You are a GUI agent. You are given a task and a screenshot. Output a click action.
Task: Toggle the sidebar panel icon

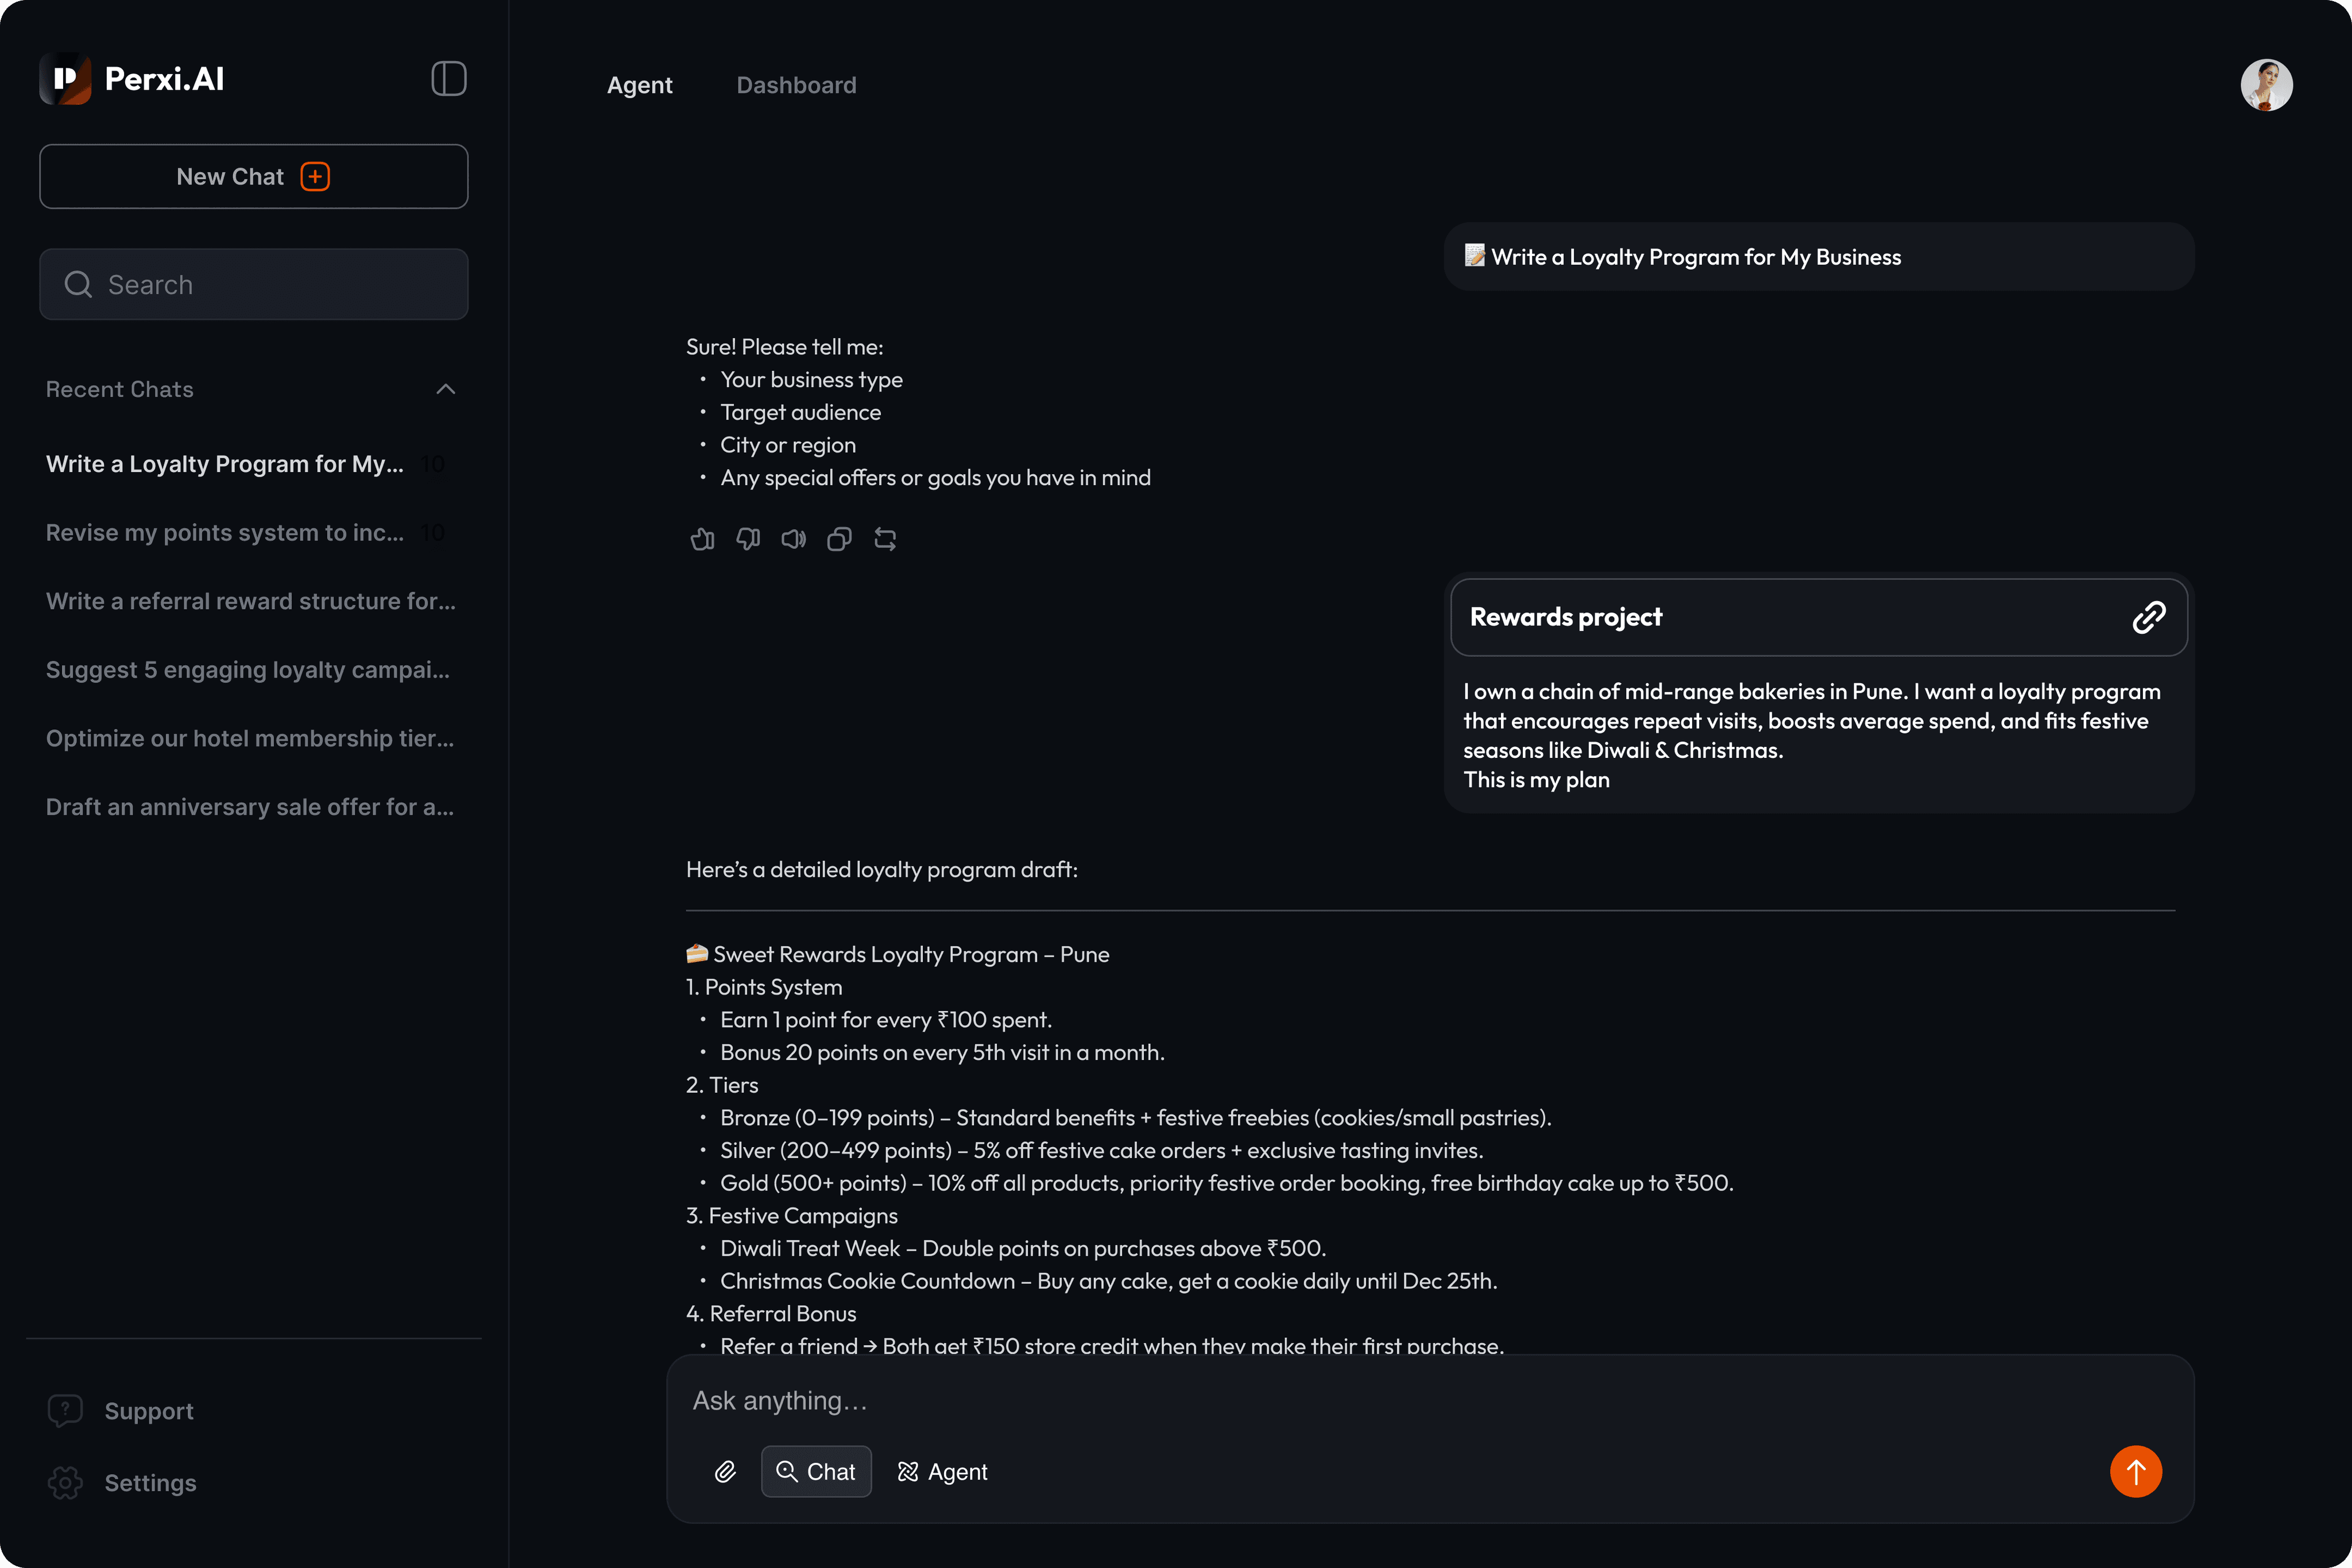[x=448, y=79]
